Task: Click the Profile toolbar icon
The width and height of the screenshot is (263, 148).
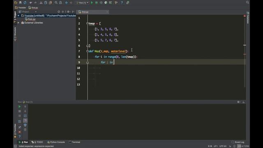Action: click(106, 3)
